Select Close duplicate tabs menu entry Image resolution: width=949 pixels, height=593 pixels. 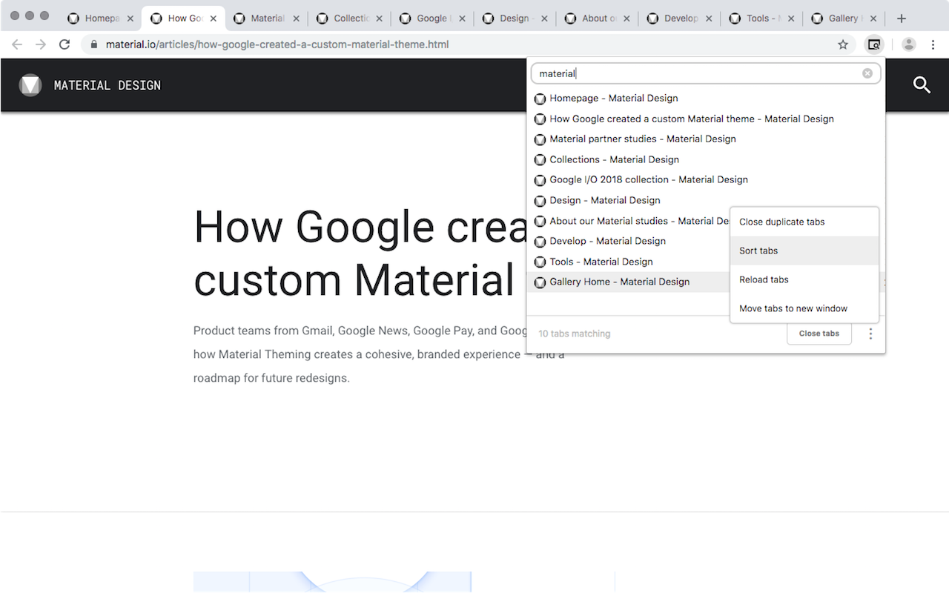(804, 222)
